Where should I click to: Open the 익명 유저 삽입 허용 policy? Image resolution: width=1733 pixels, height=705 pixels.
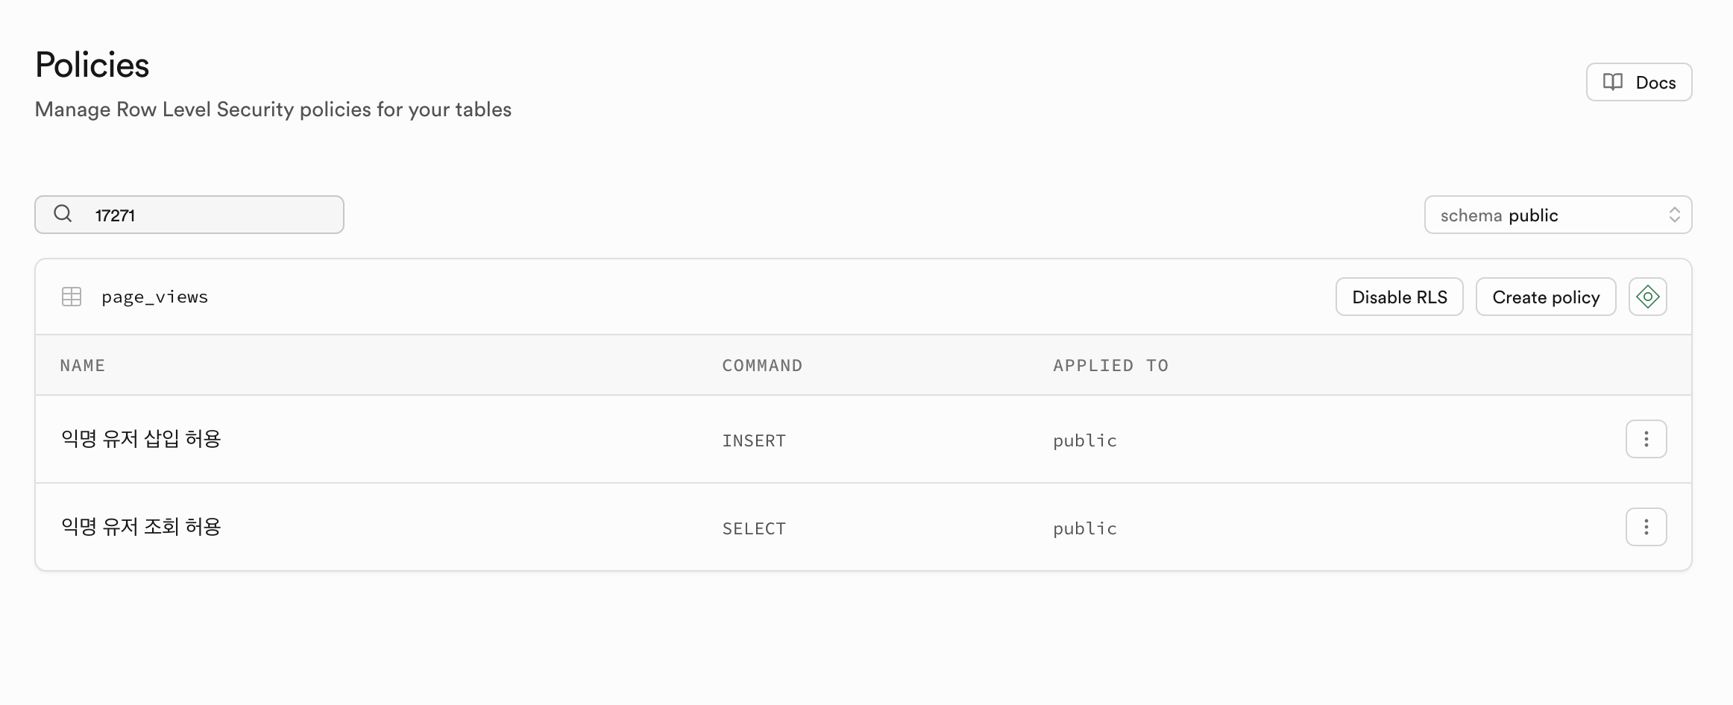141,439
